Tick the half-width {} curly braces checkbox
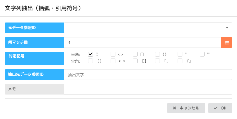Viewport: 237px width, 119px height. tap(158, 54)
